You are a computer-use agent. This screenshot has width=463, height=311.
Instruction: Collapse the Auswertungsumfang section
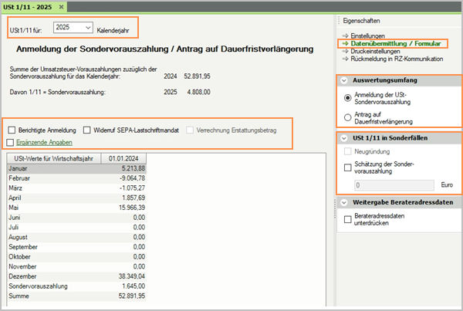pos(343,80)
